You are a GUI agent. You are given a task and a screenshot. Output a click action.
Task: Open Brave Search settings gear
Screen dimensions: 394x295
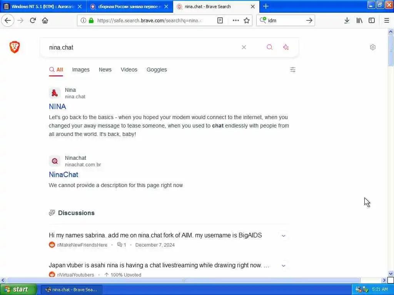coord(373,47)
